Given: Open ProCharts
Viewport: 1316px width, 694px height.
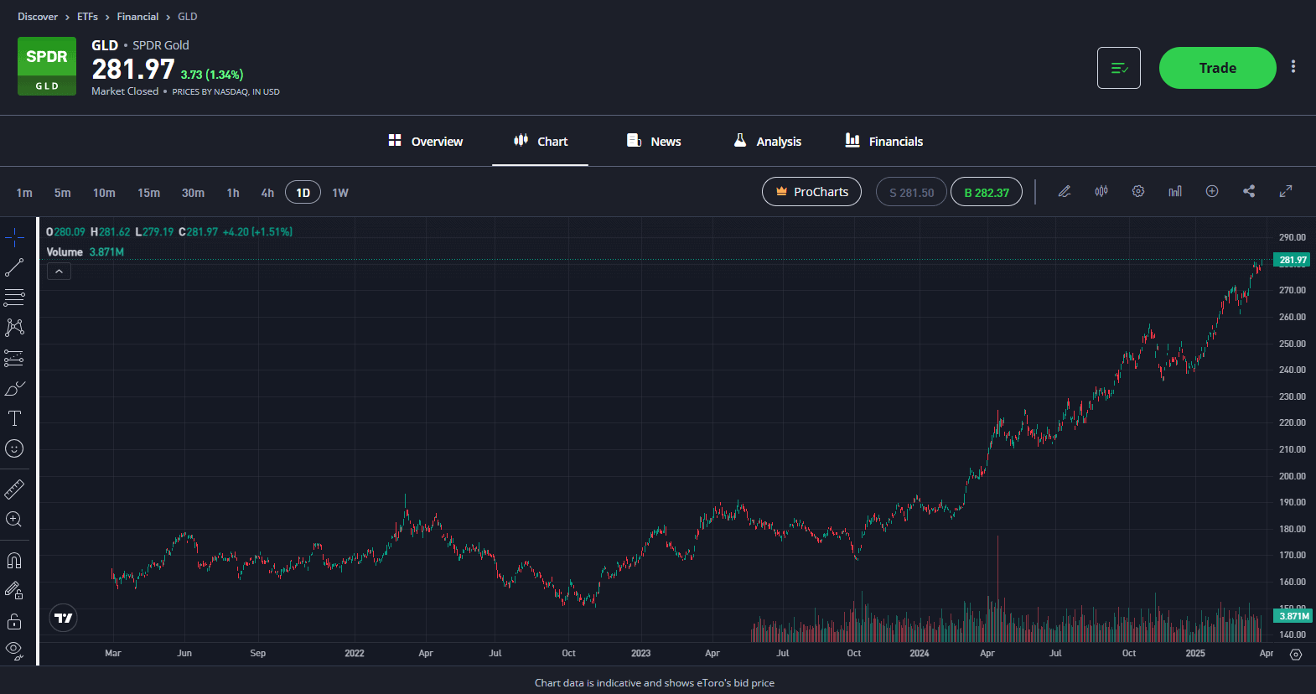Looking at the screenshot, I should coord(811,192).
